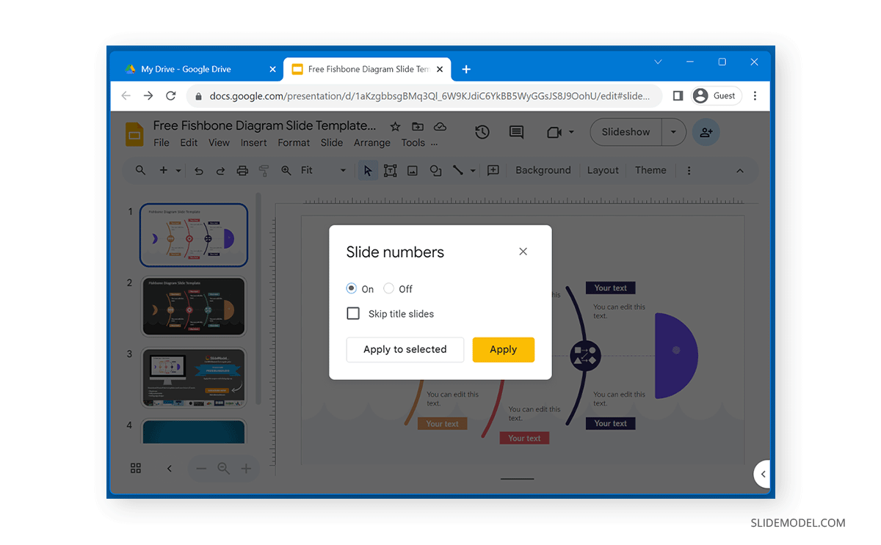Expand the line type dropdown arrow
The width and height of the screenshot is (881, 545).
[x=473, y=171]
